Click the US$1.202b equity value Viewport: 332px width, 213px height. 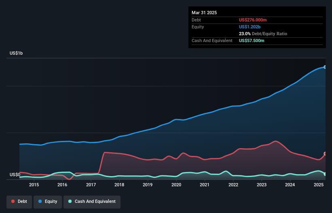pos(250,27)
